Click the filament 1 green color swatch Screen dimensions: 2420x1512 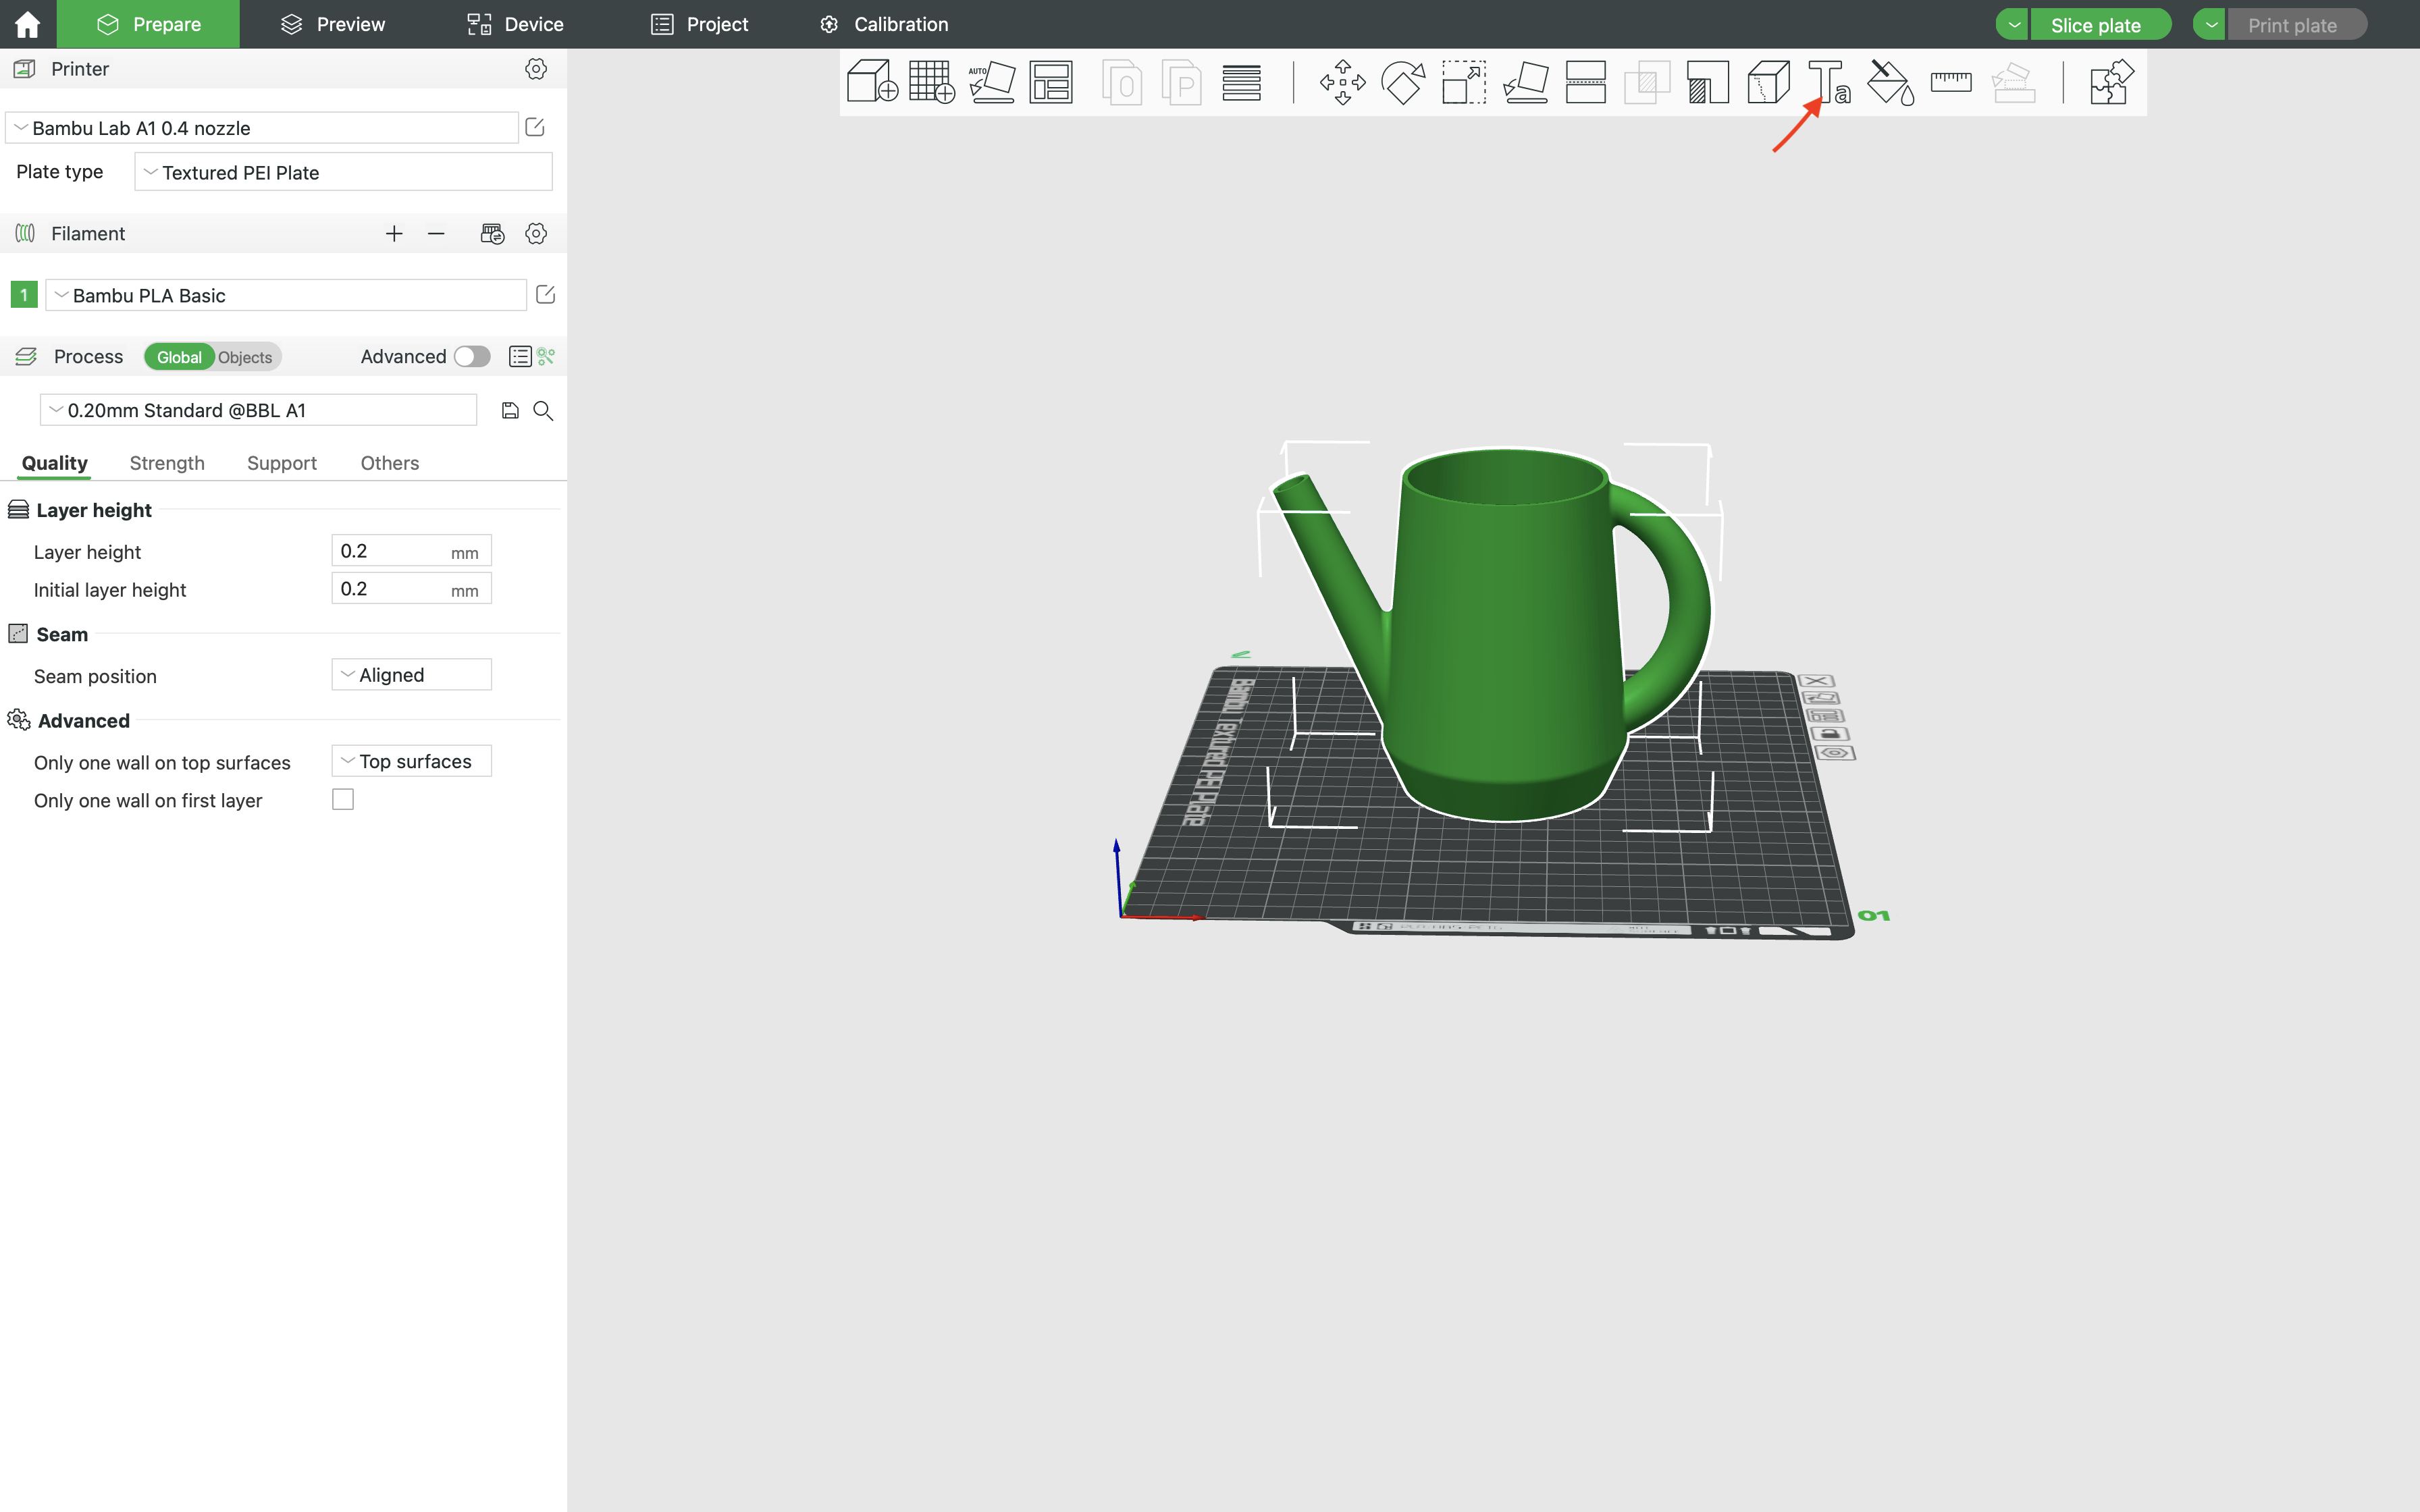[x=24, y=295]
